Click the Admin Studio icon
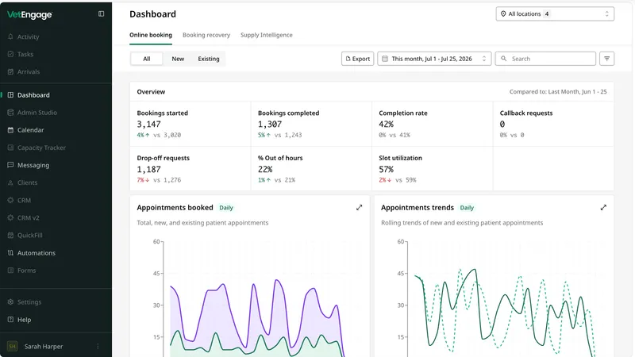 [x=10, y=113]
